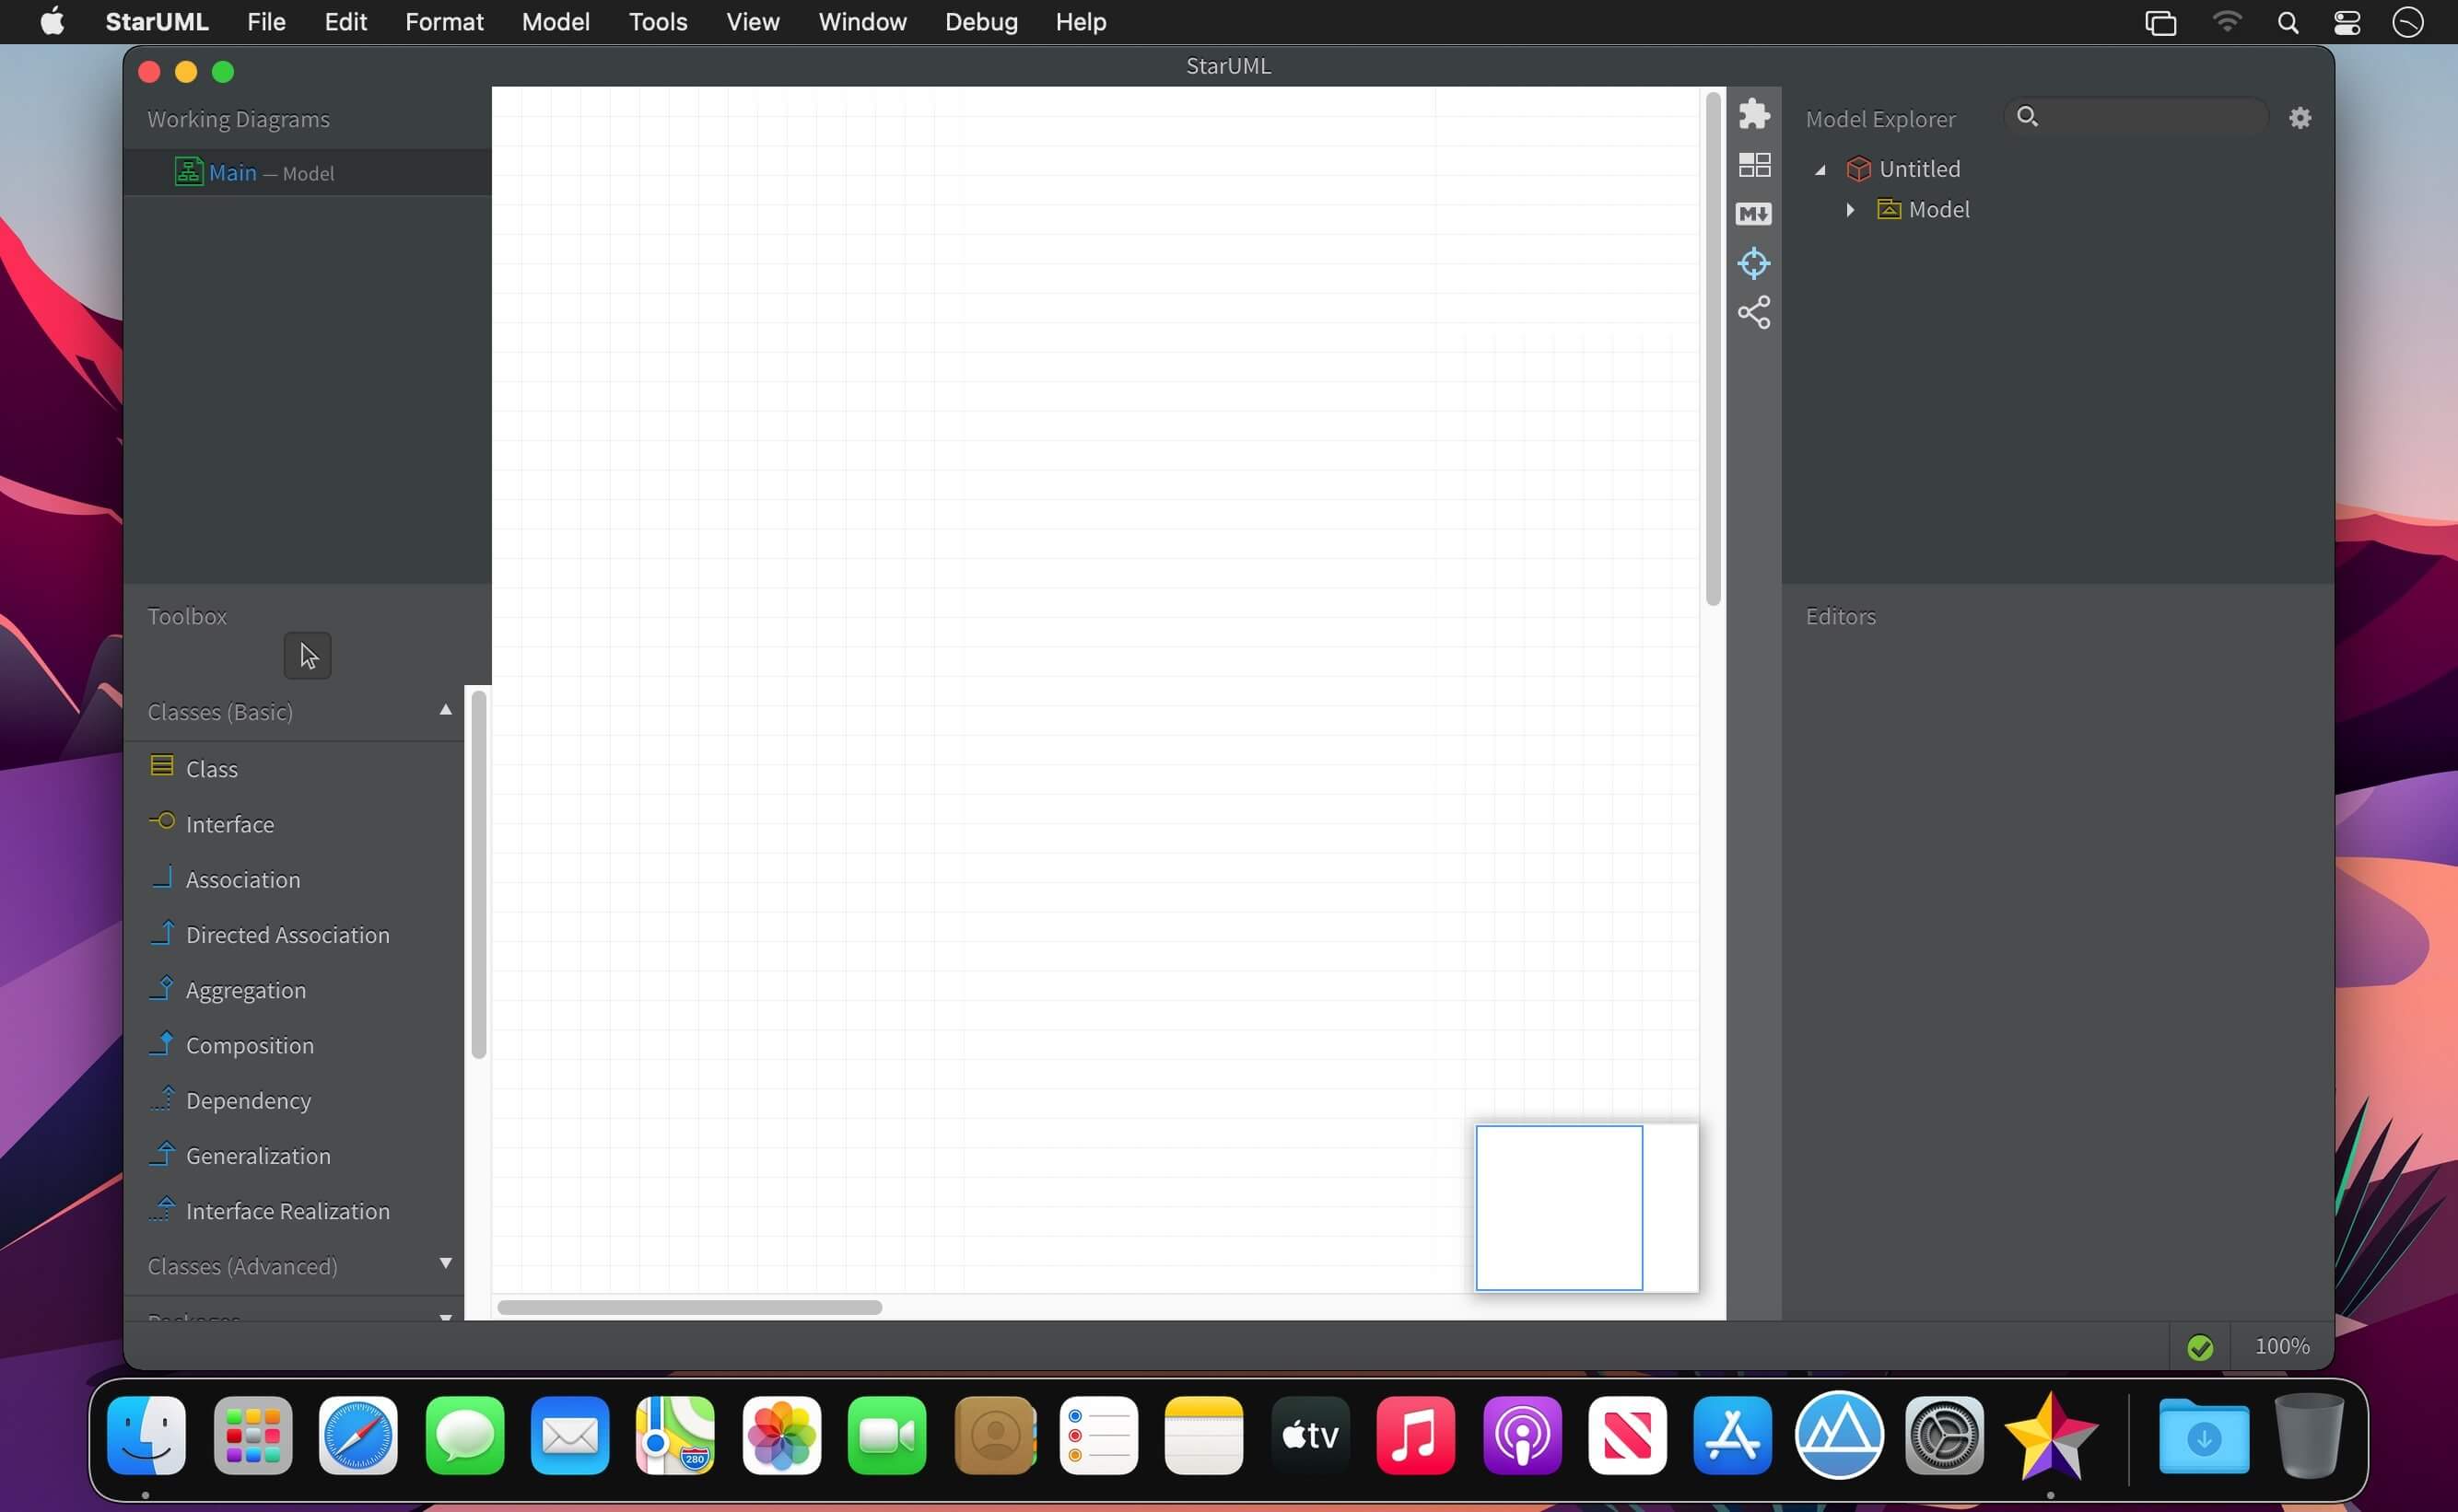
Task: Click the green validation checkmark icon
Action: [x=2200, y=1348]
